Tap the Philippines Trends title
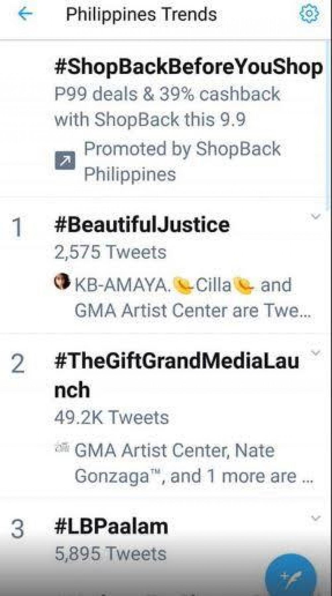The image size is (332, 596). [141, 15]
